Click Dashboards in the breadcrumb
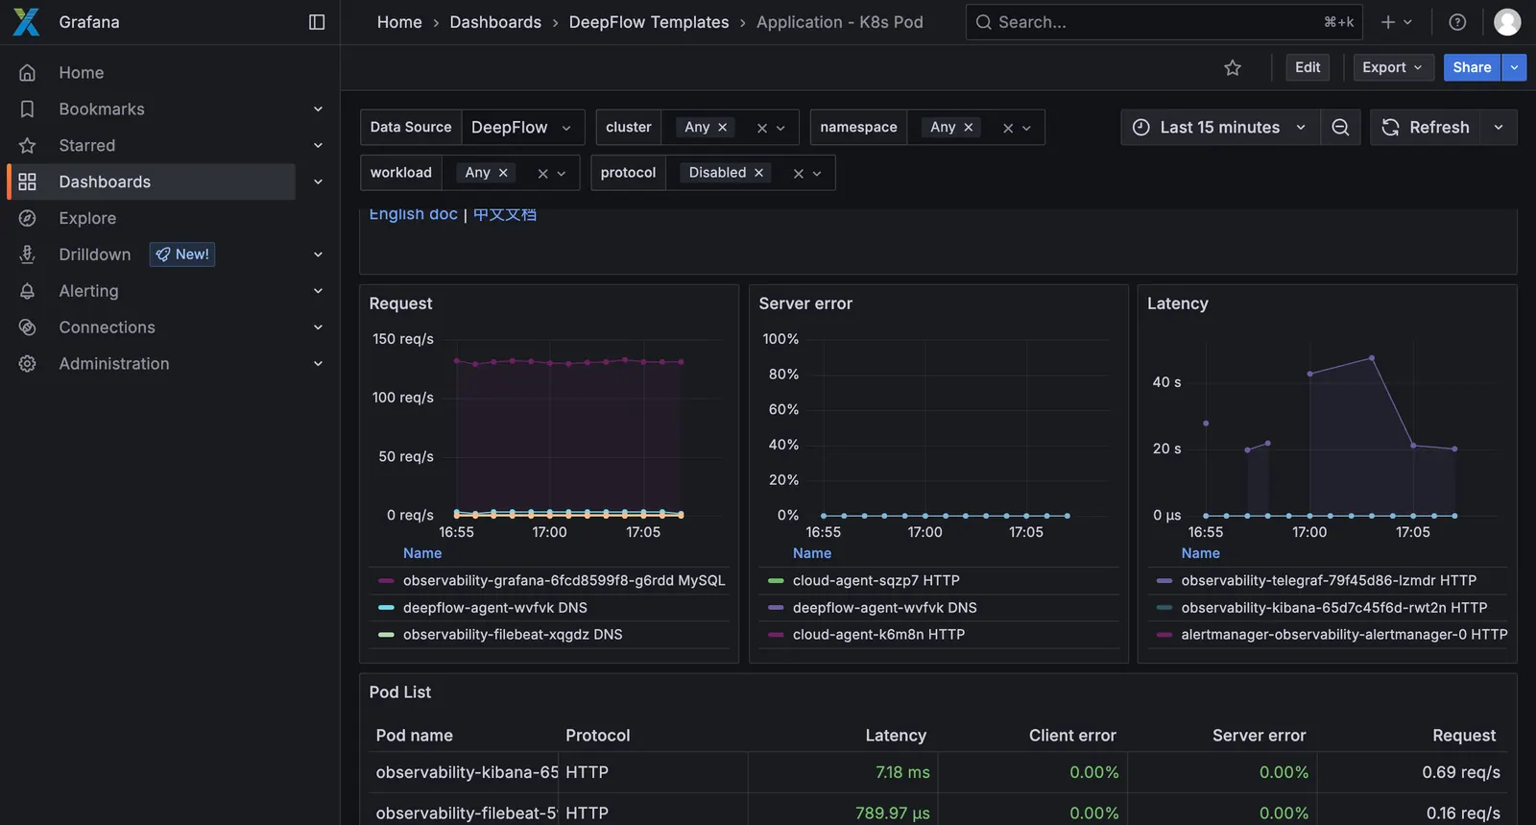Viewport: 1536px width, 825px height. [495, 22]
